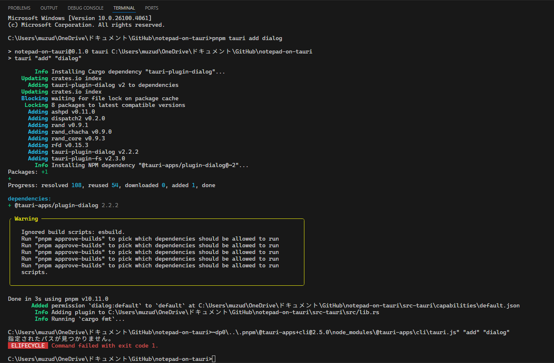Click the 'tauri "add" "dialog"' script line
The image size is (554, 363).
45,58
